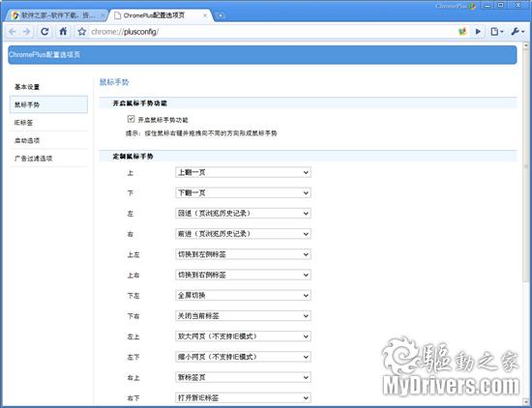Open the wrench settings menu
Image resolution: width=532 pixels, height=408 pixels.
[x=517, y=32]
